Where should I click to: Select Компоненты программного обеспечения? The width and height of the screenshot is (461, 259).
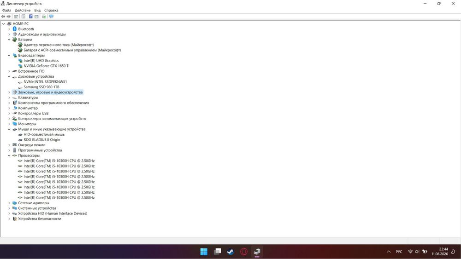tap(53, 103)
